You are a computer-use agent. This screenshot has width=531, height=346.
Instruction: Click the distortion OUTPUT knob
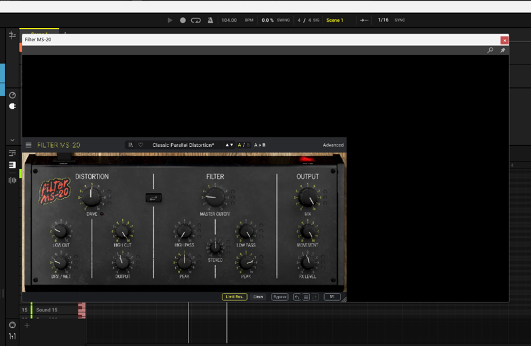(x=122, y=262)
